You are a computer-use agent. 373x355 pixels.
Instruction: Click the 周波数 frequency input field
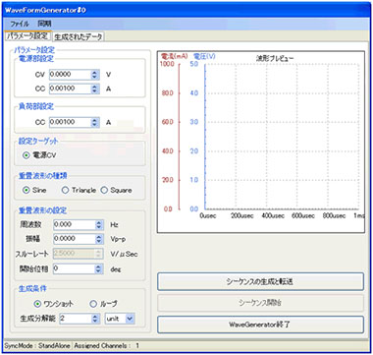[x=75, y=224]
